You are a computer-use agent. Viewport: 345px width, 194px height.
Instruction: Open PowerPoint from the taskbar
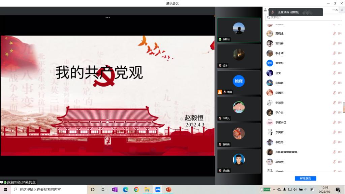click(x=168, y=189)
